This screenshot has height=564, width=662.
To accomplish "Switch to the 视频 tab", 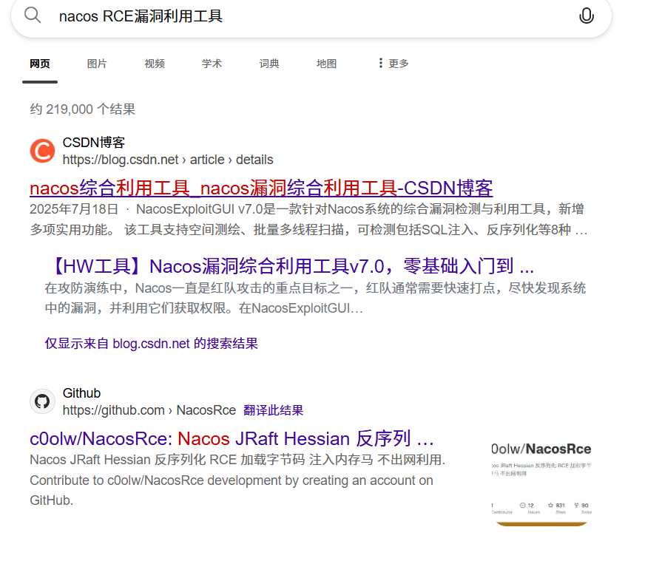I will point(155,64).
